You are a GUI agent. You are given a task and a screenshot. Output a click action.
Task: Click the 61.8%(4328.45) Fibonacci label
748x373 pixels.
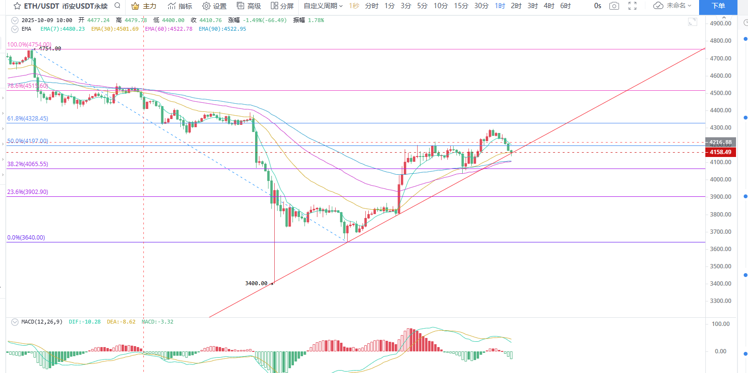pyautogui.click(x=27, y=119)
